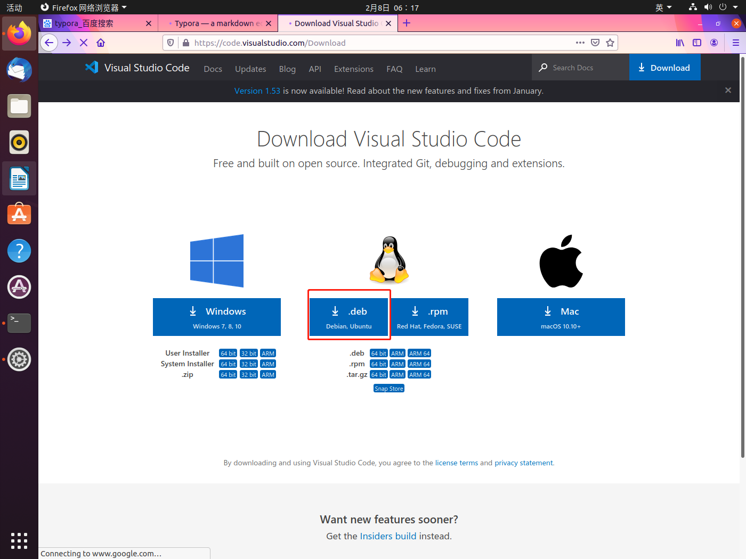Click the Visual Studio Code logo
The width and height of the screenshot is (746, 559).
click(137, 68)
